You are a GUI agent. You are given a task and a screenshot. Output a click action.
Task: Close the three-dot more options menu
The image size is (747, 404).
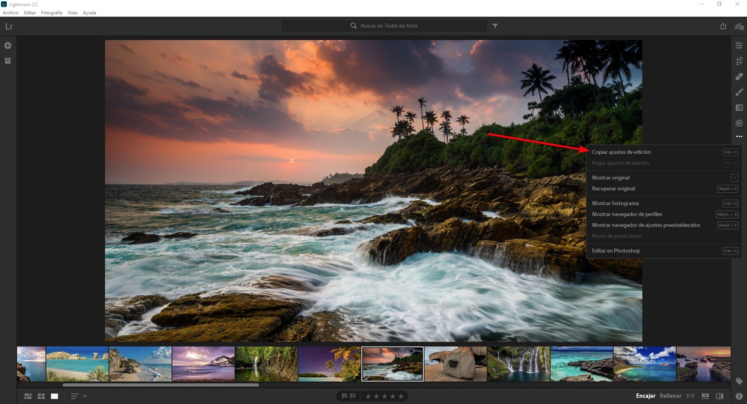point(739,137)
